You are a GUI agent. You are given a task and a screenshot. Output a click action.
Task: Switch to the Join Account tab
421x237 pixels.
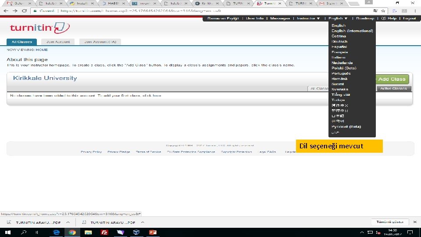(58, 42)
